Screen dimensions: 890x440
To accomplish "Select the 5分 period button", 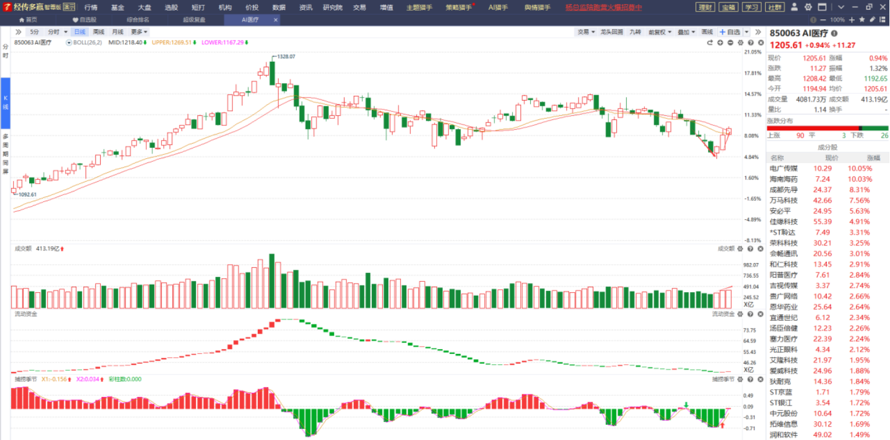I will point(35,32).
